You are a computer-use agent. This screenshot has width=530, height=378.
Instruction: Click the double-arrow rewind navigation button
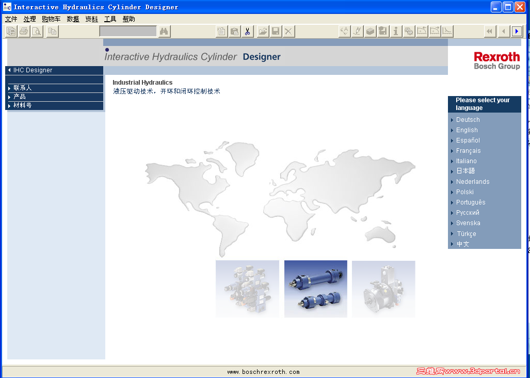tap(489, 31)
